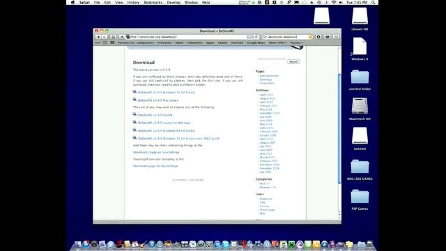The height and width of the screenshot is (251, 446).
Task: Click the sidebar search text box
Action: [271, 61]
